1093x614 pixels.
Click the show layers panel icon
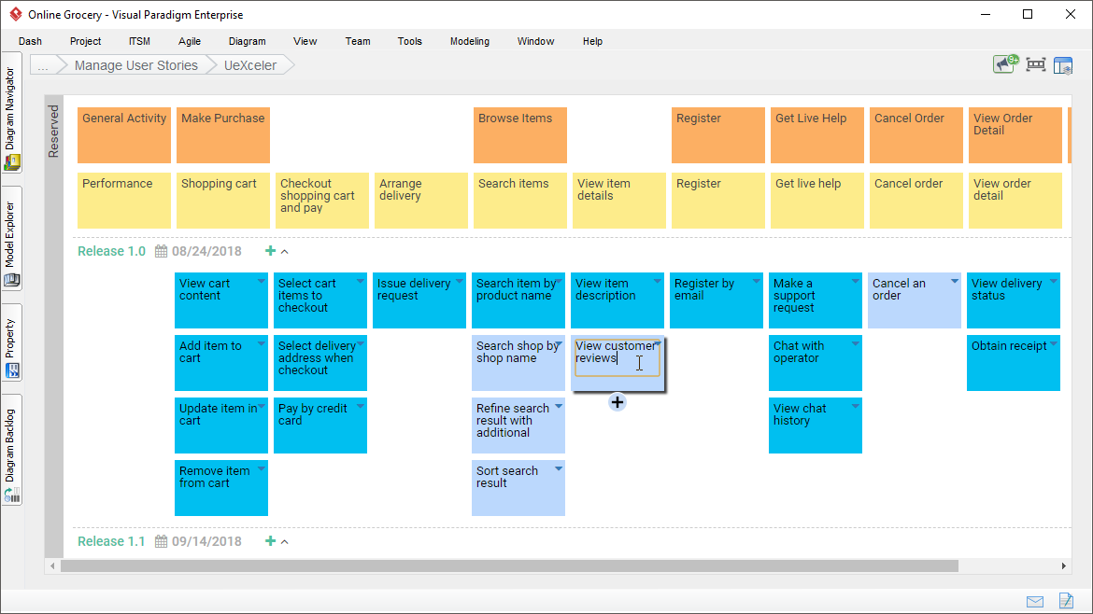point(1063,64)
